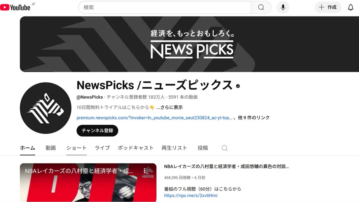This screenshot has height=202, width=359.
Task: Switch to the ショート tab
Action: click(x=77, y=148)
